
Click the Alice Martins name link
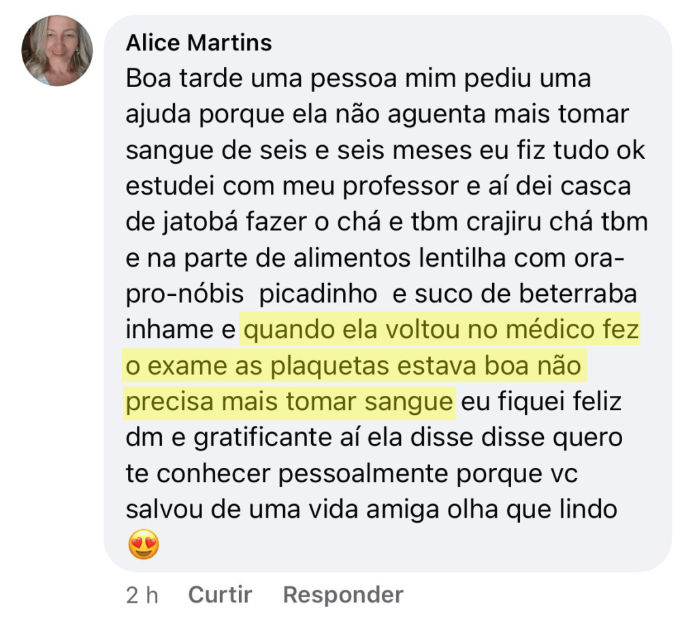click(199, 43)
